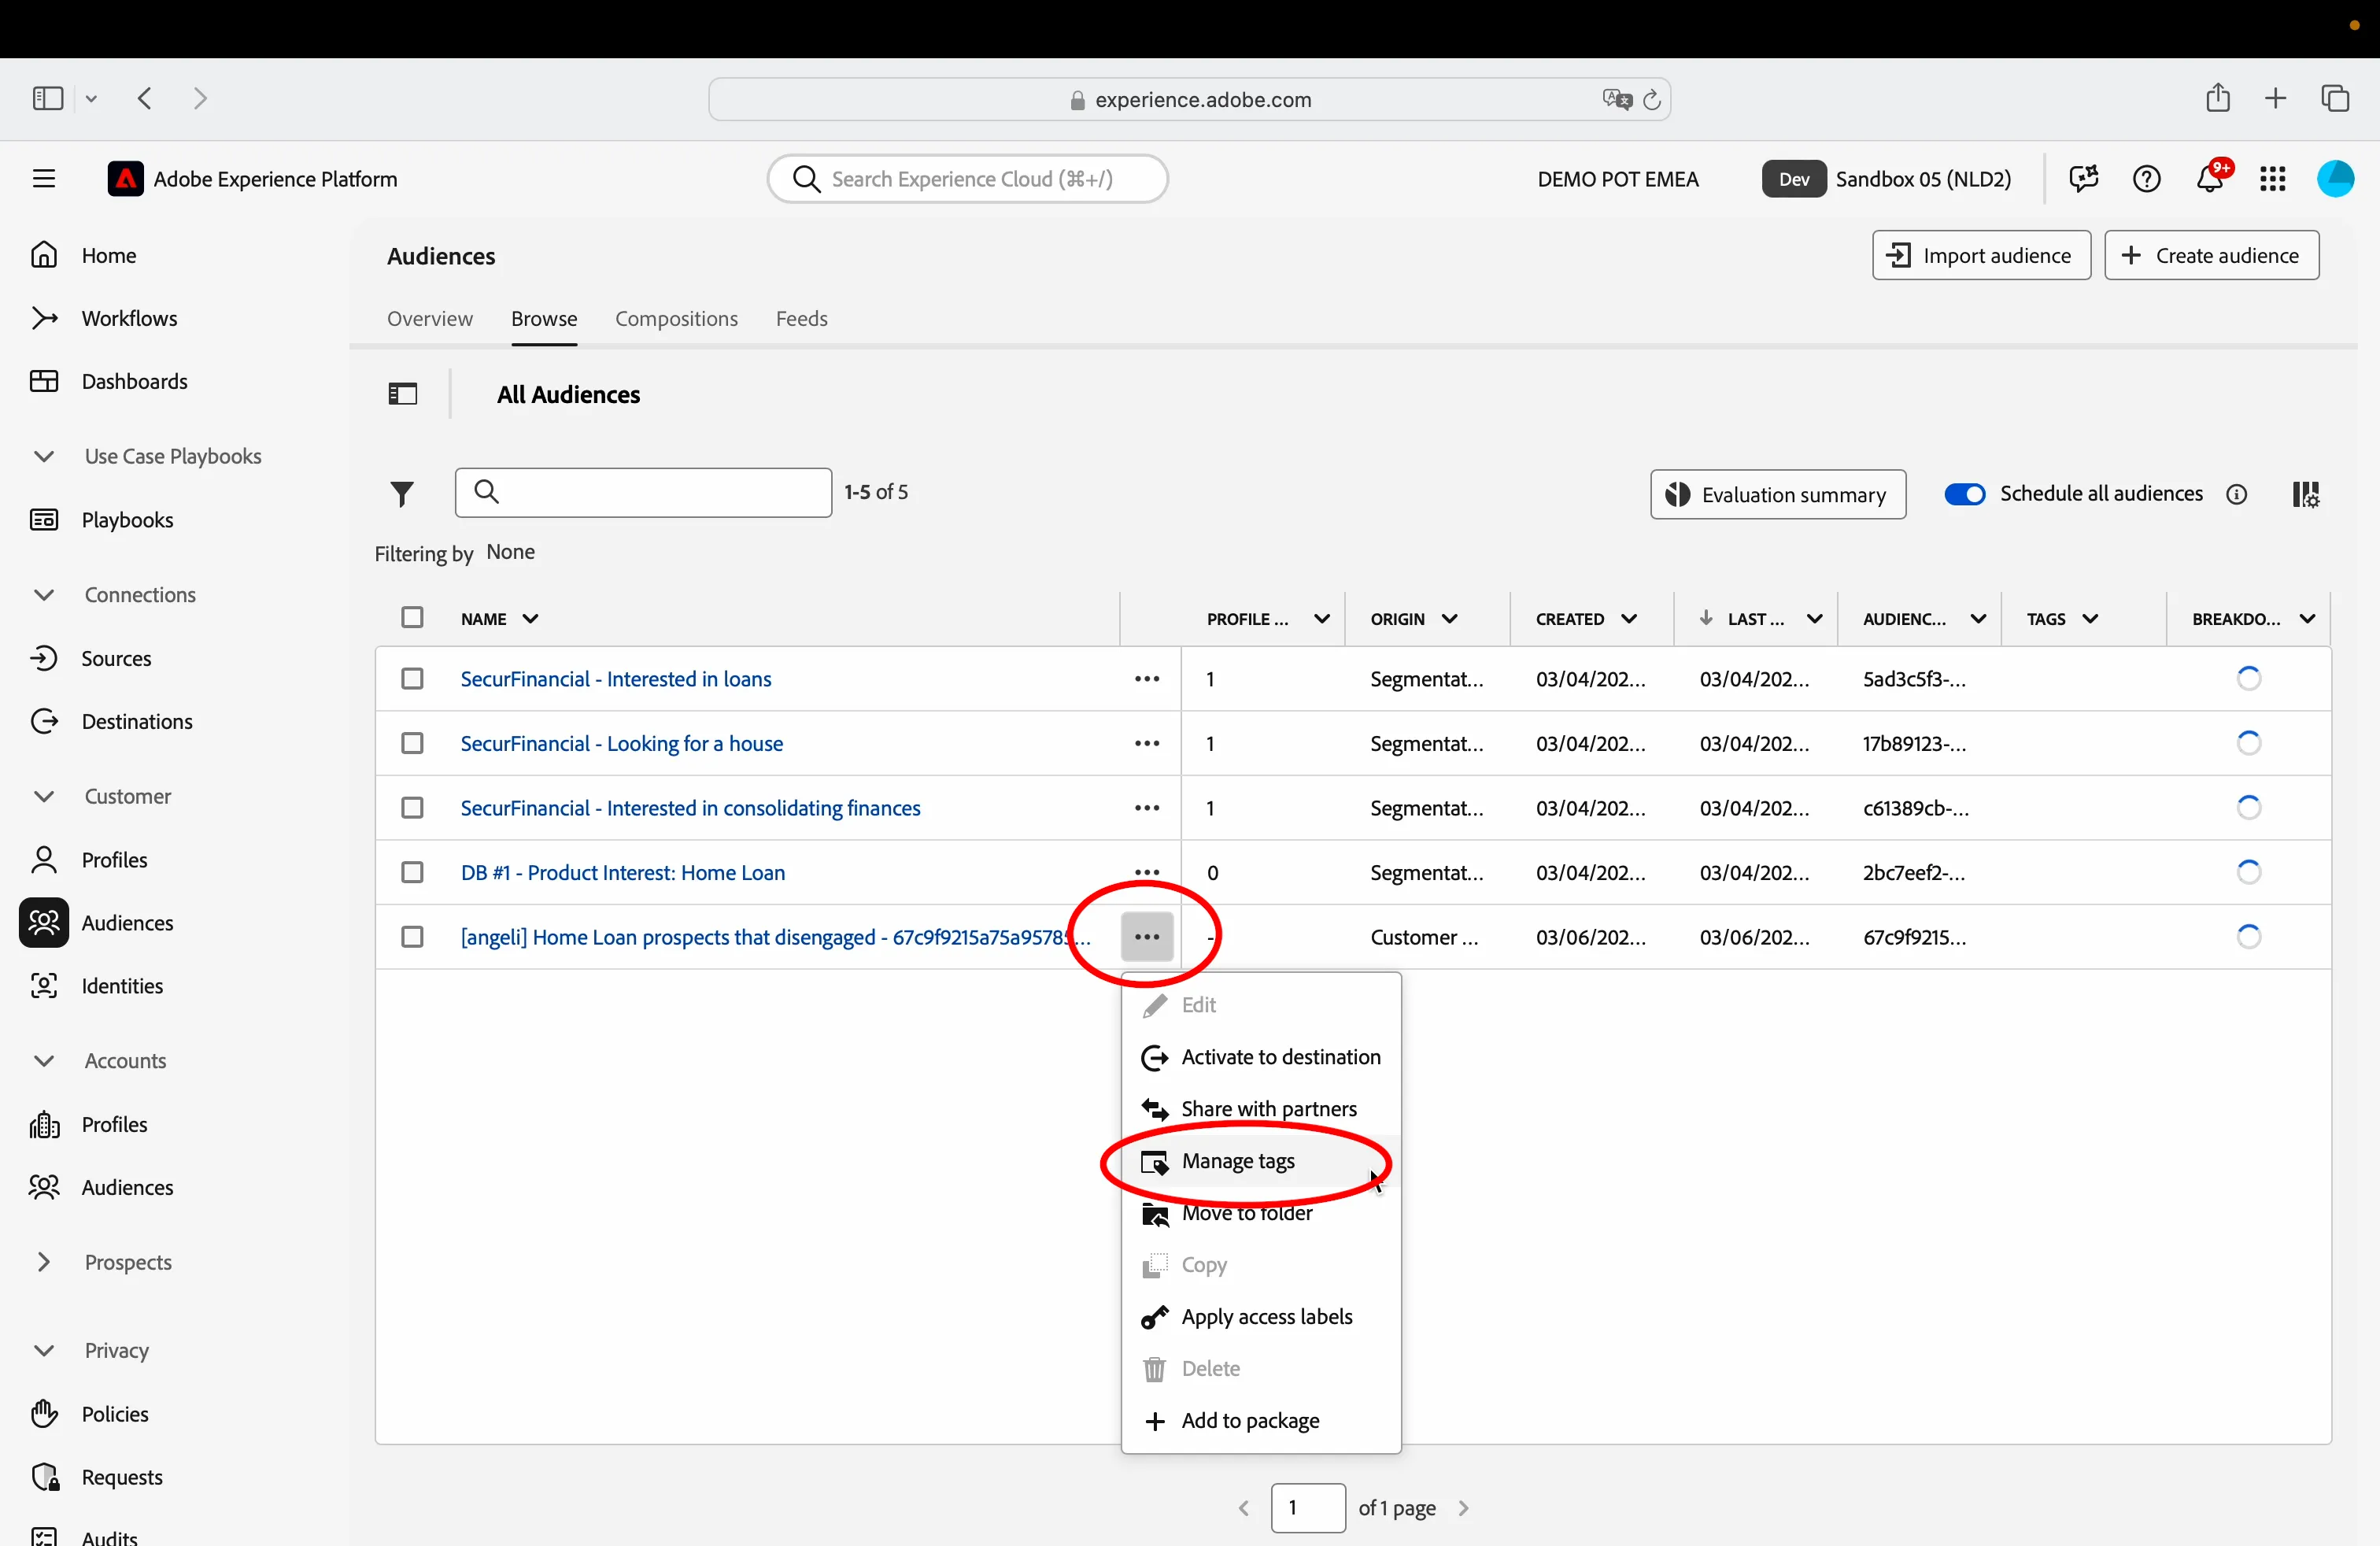Viewport: 2380px width, 1546px height.
Task: Expand the Prospects sidebar section
Action: (x=44, y=1262)
